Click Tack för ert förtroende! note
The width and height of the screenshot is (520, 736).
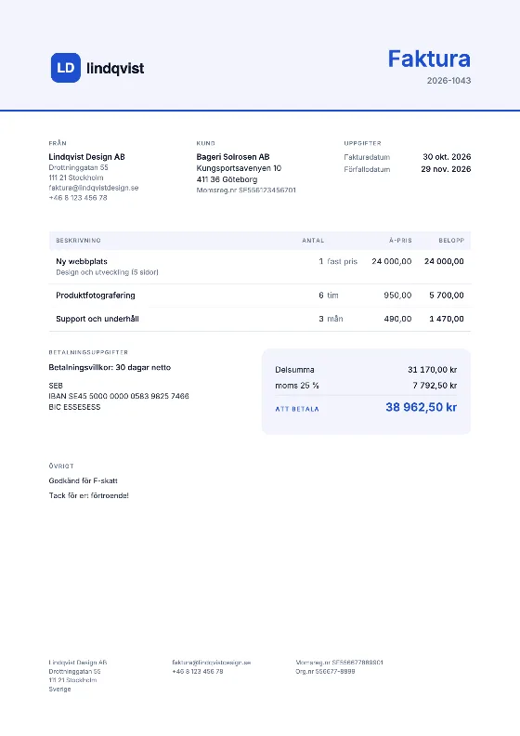88,495
